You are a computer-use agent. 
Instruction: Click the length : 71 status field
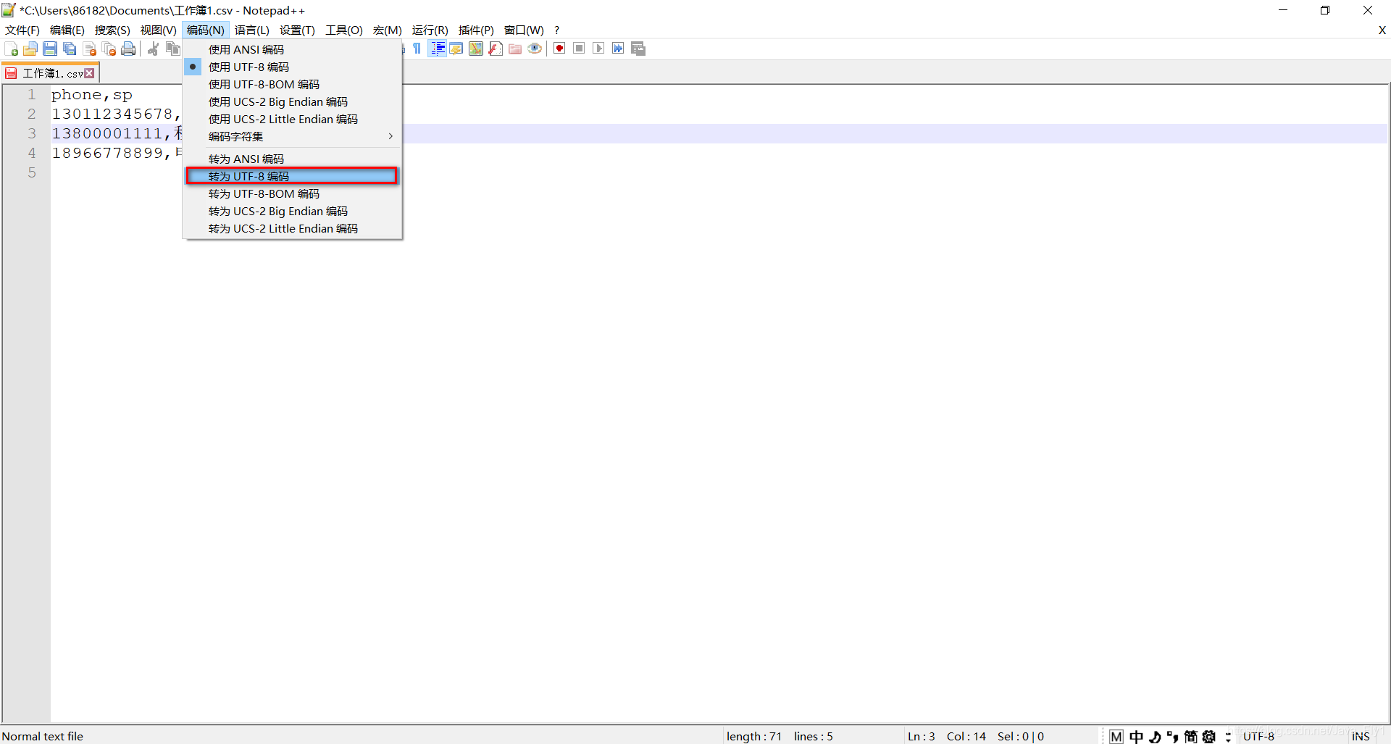tap(754, 736)
